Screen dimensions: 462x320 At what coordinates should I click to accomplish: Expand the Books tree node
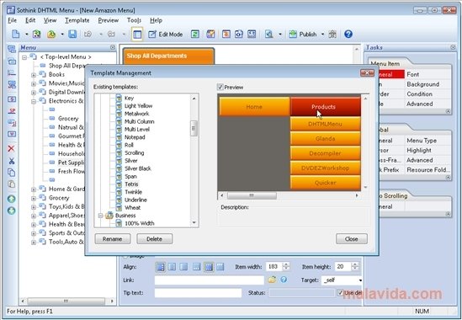tap(34, 75)
